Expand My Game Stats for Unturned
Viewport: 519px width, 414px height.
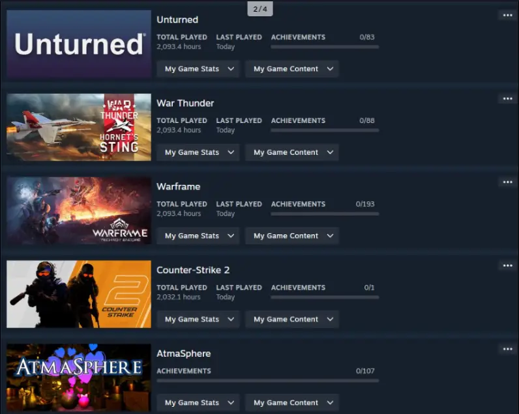(x=198, y=69)
